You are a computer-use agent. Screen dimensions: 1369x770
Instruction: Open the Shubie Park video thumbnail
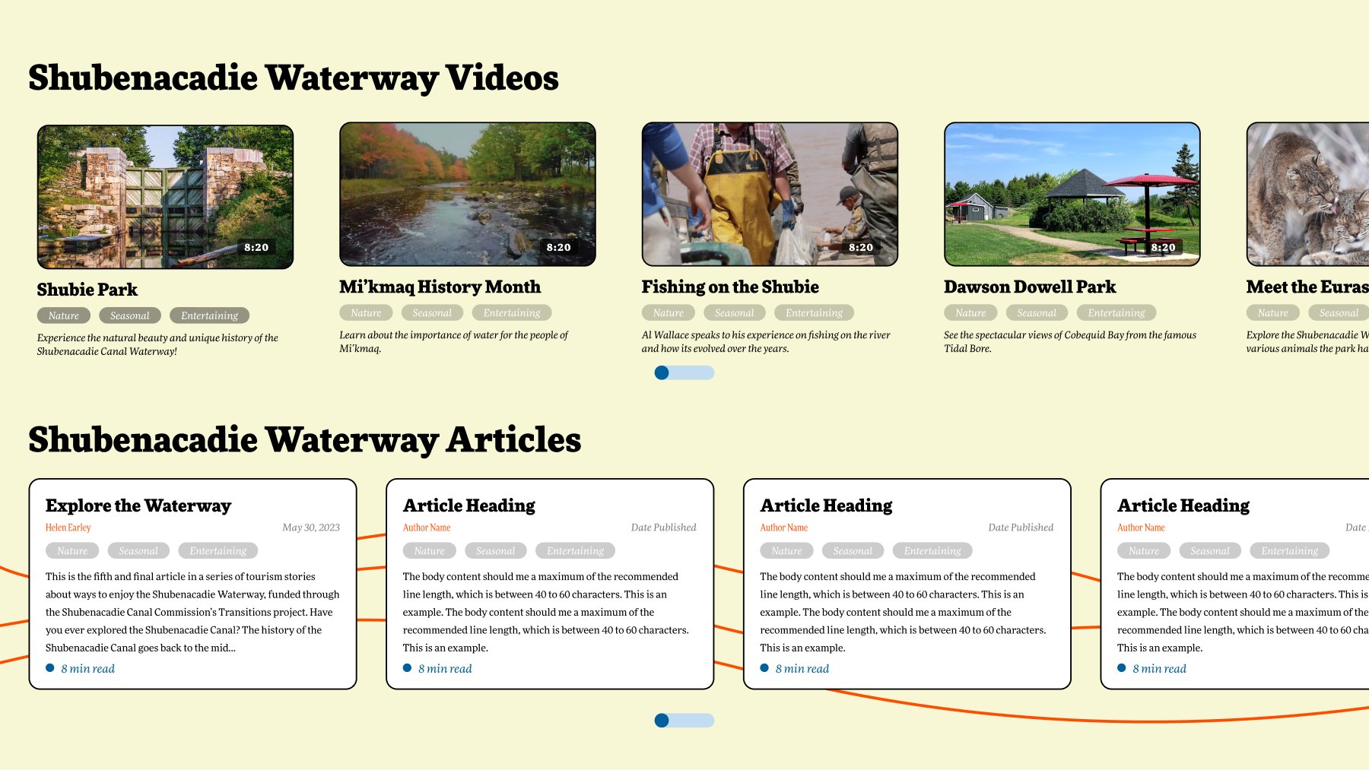[165, 197]
